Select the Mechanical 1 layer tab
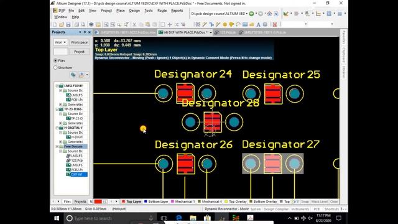Image resolution: width=398 pixels, height=224 pixels. point(183,202)
